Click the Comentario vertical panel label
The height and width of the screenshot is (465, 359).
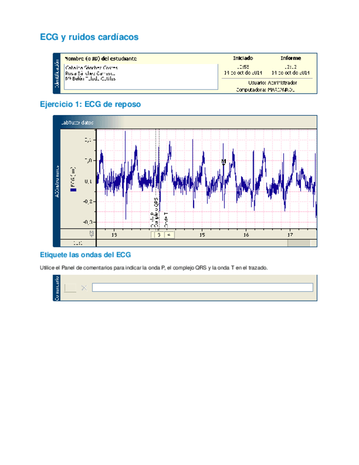[x=57, y=288]
